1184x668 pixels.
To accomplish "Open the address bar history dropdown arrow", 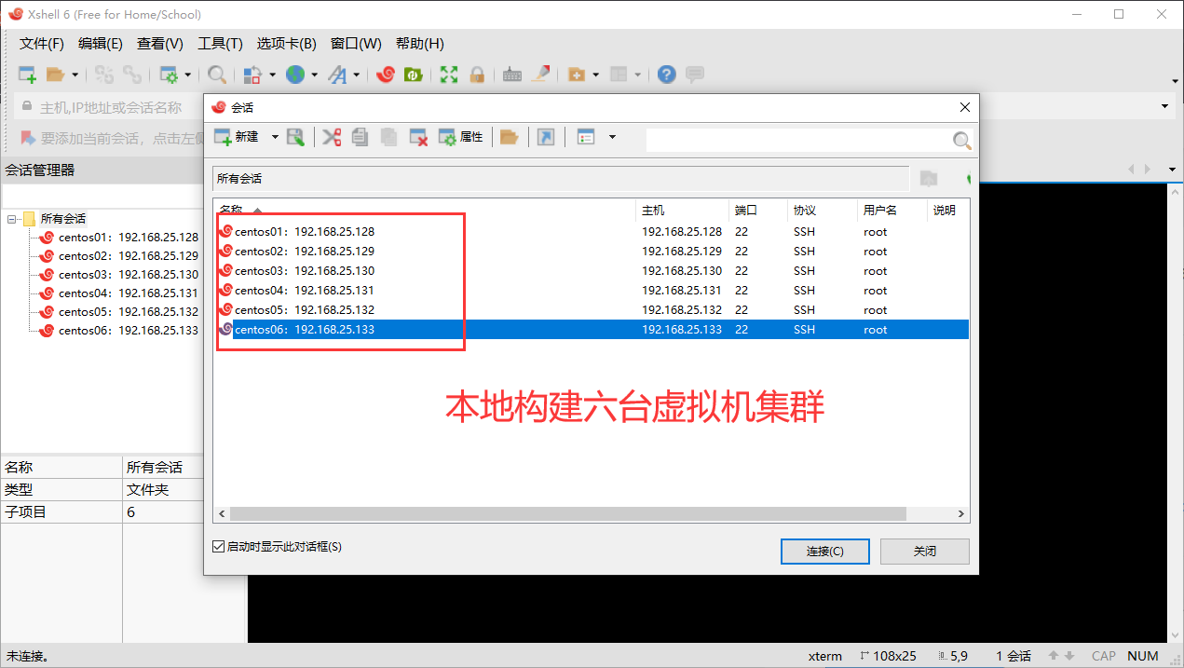I will pos(1164,107).
